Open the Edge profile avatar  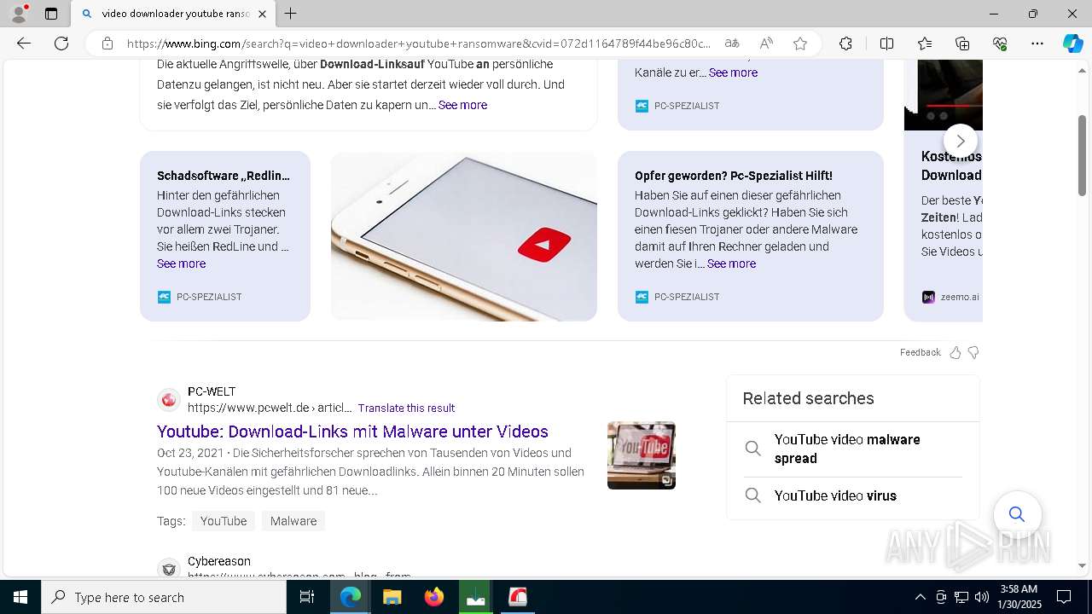[18, 14]
